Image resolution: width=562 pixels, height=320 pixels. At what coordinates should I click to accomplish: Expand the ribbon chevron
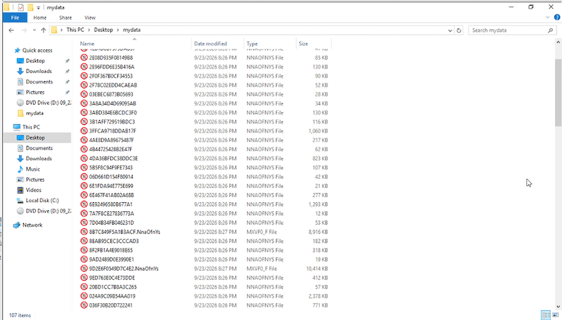point(547,17)
